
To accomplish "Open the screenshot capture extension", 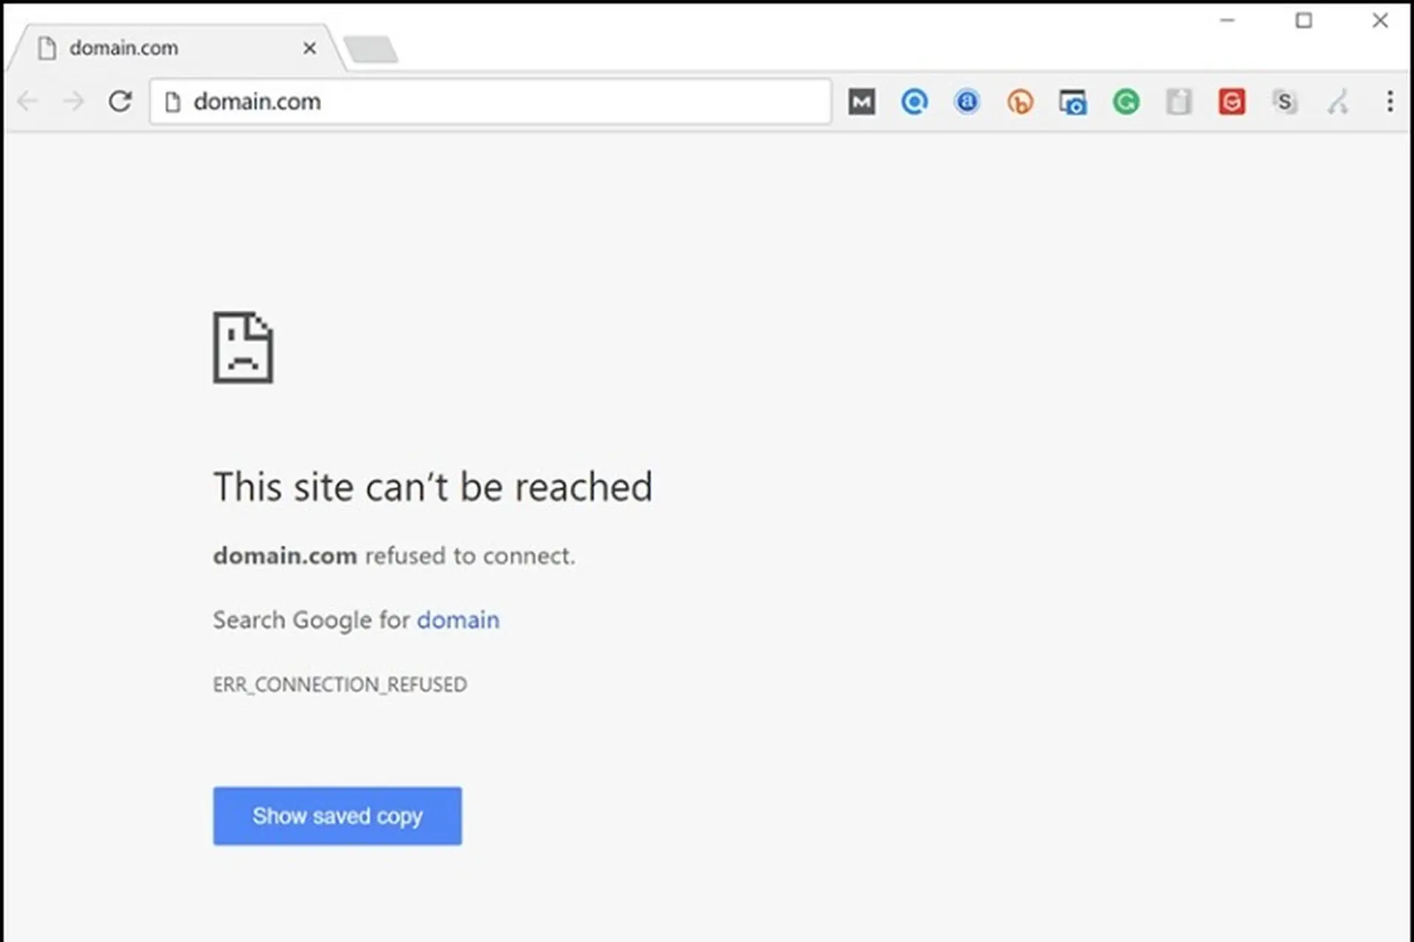I will click(x=1073, y=102).
